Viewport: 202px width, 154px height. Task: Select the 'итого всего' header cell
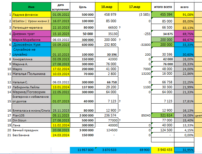tap(163, 7)
